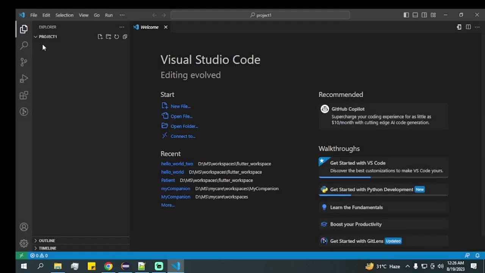The width and height of the screenshot is (485, 273).
Task: Open Get Started with VS Code walkthrough
Action: click(383, 167)
